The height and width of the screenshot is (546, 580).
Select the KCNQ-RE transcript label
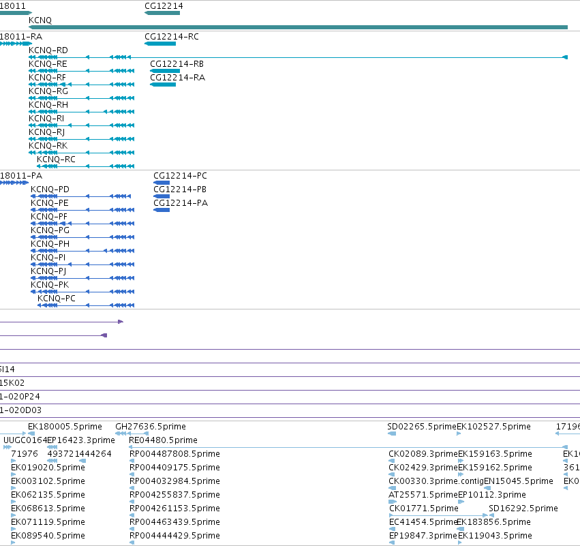(x=48, y=64)
